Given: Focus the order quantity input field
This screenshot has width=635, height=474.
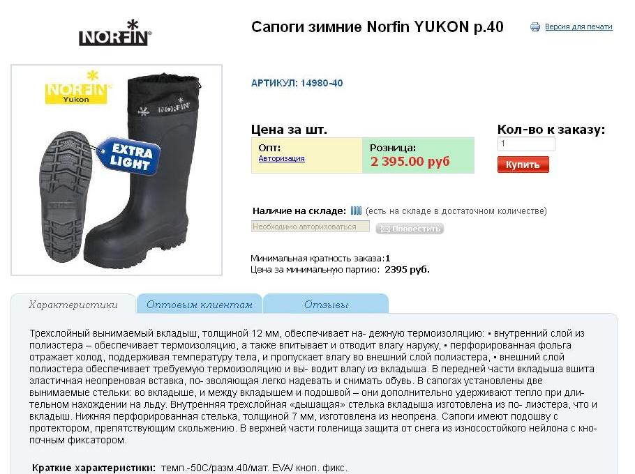Looking at the screenshot, I should coord(526,144).
